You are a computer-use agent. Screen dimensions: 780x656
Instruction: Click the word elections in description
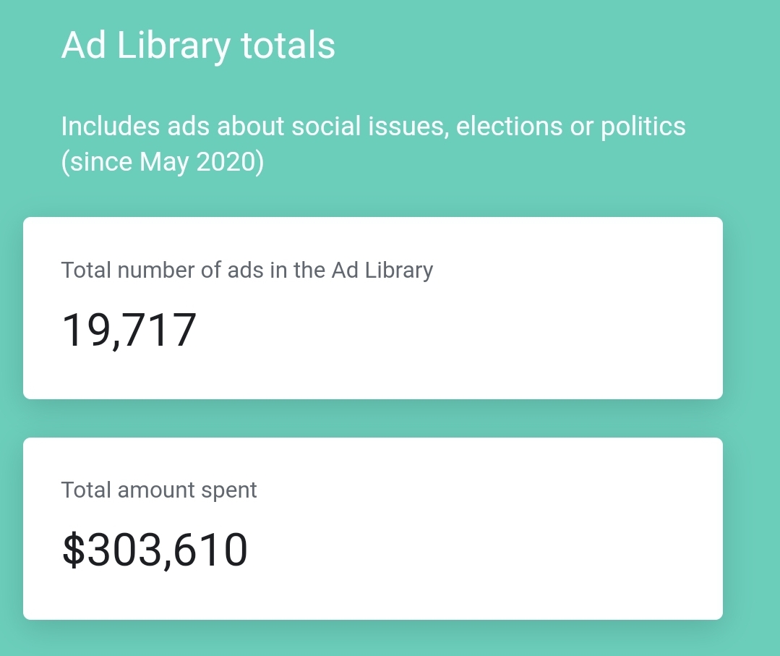(510, 126)
